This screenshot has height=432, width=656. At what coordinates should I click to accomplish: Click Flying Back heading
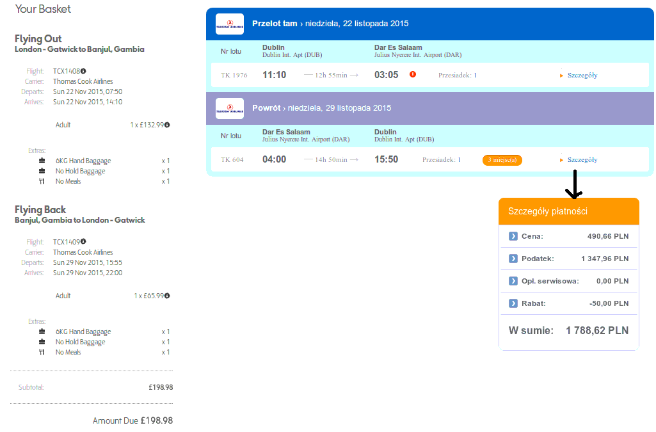pos(40,209)
